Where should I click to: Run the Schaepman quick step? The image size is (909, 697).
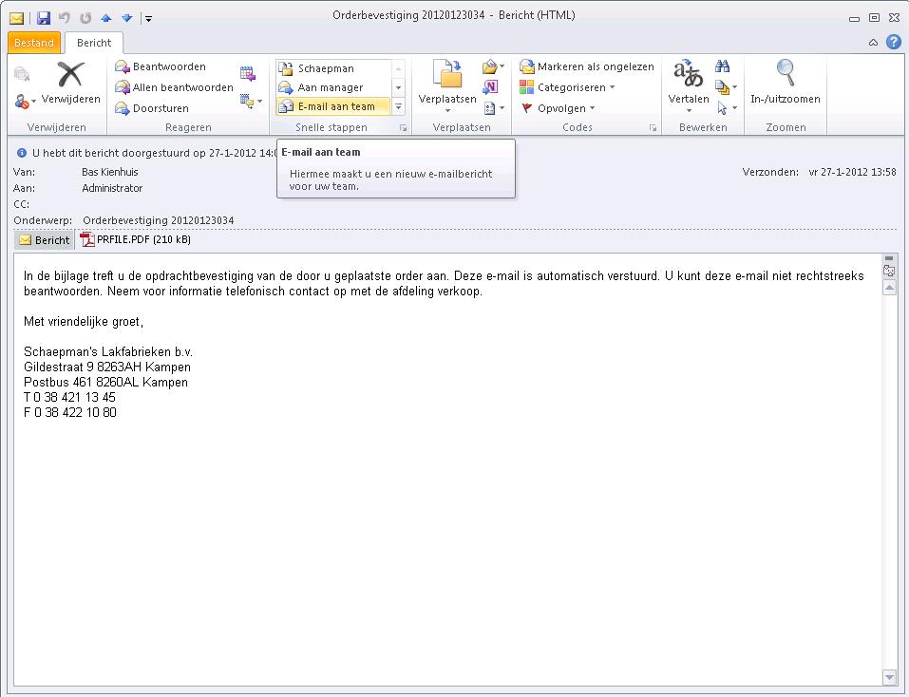333,68
